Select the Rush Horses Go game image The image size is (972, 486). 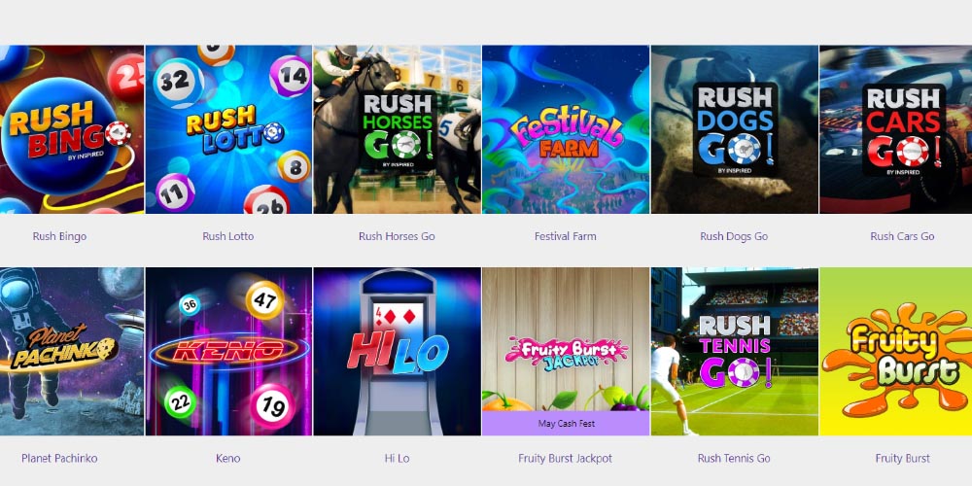click(397, 129)
